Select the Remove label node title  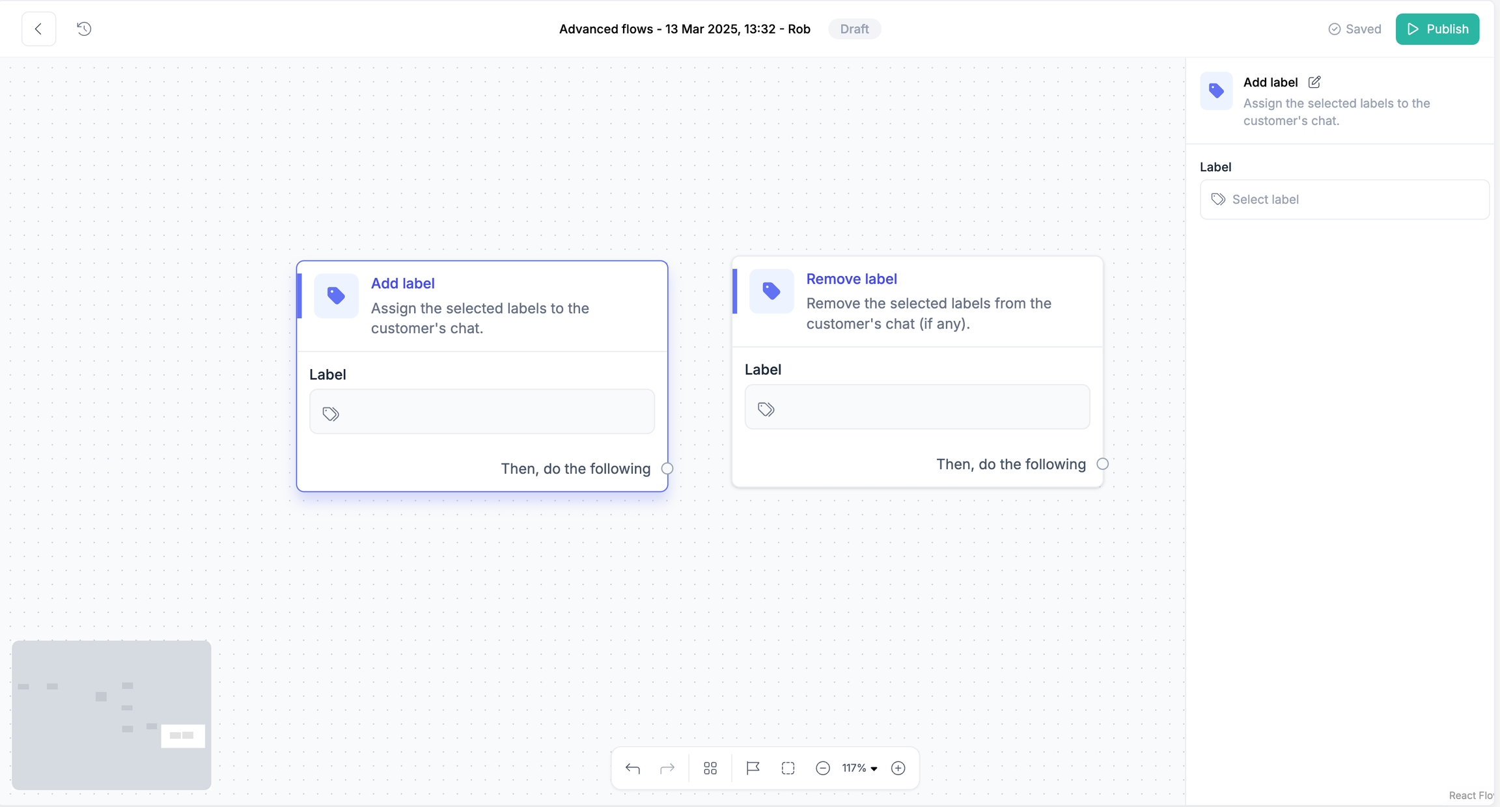click(x=851, y=279)
